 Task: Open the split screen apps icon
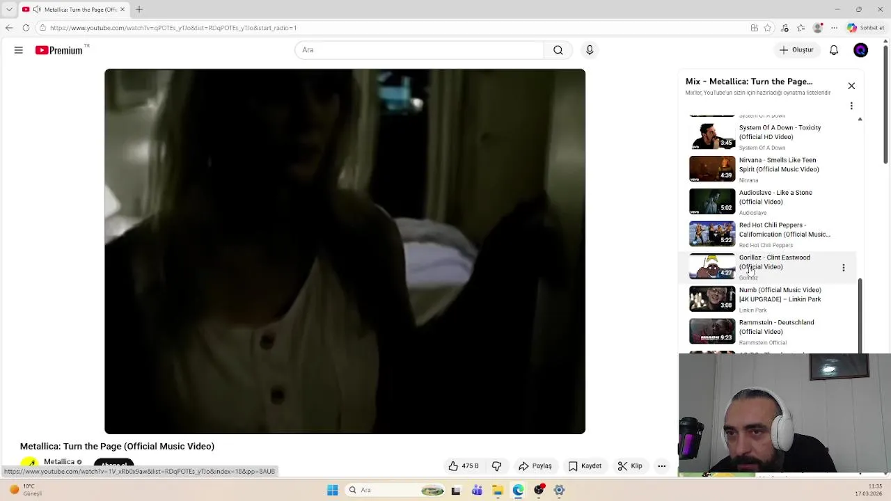pyautogui.click(x=755, y=28)
